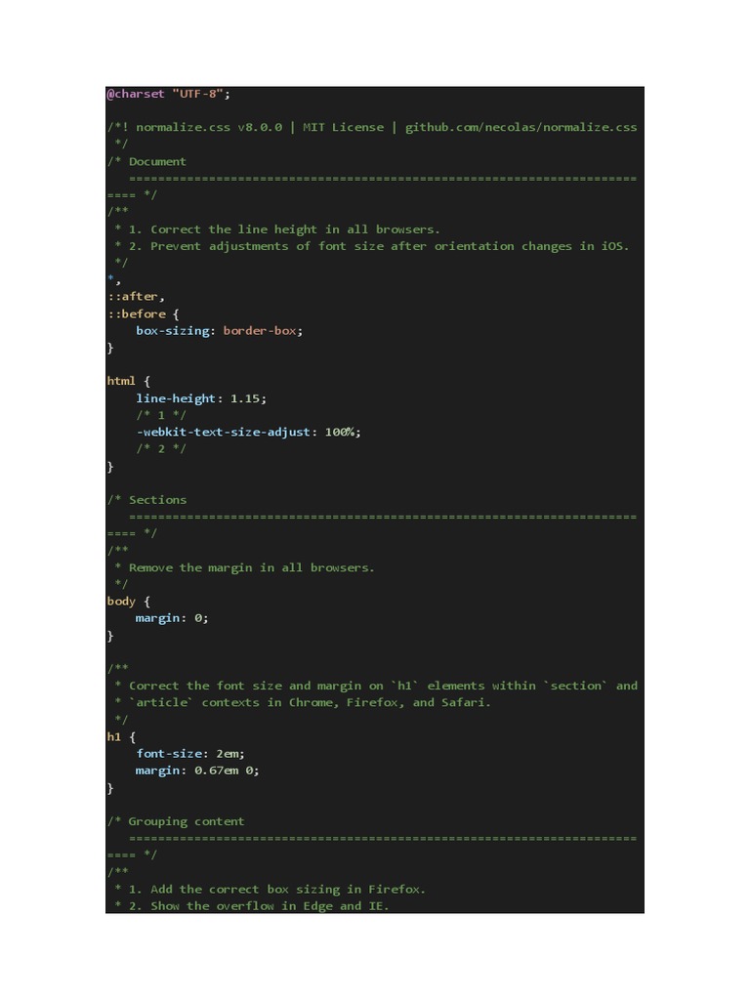Click the margin: 0 declaration
The image size is (750, 1000).
click(x=172, y=618)
